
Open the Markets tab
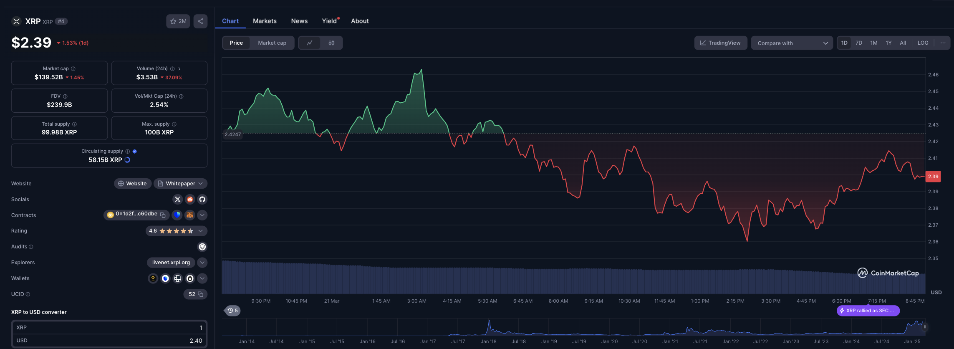(265, 21)
